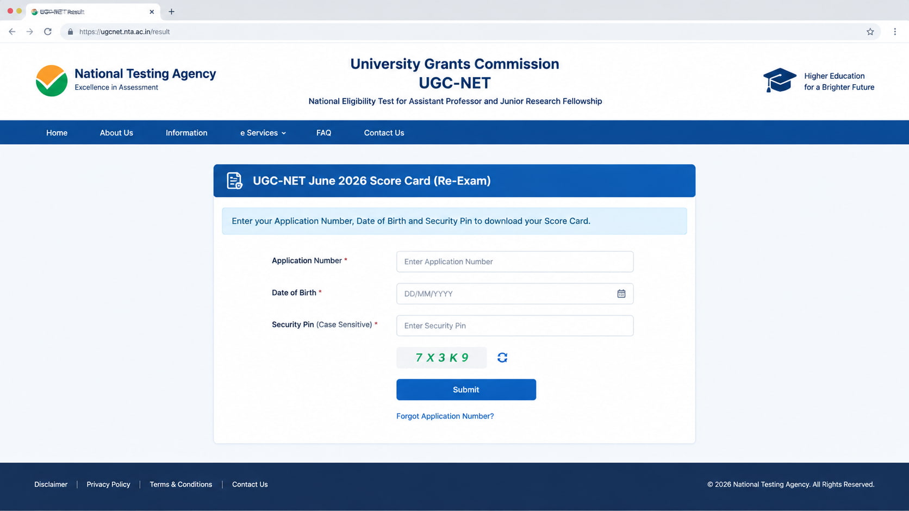The height and width of the screenshot is (511, 909).
Task: Open the Information menu item
Action: tap(186, 133)
